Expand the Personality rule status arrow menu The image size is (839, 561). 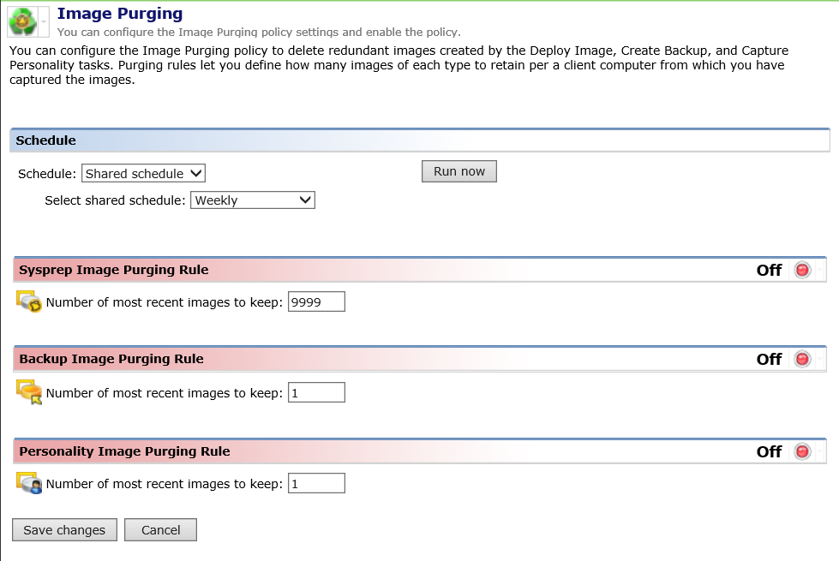(x=820, y=452)
